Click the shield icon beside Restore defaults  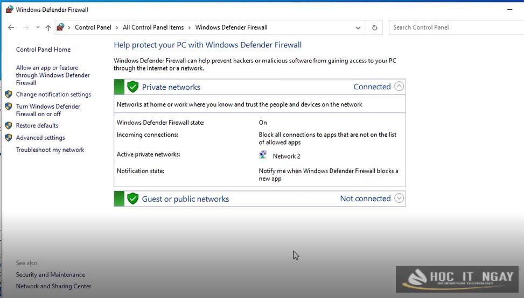pos(9,125)
